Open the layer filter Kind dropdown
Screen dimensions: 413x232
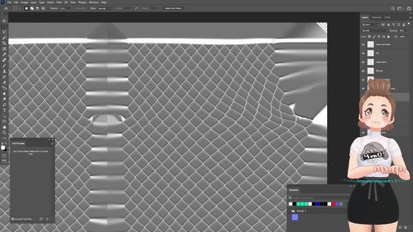coord(370,24)
